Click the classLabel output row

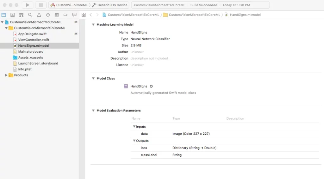225,155
